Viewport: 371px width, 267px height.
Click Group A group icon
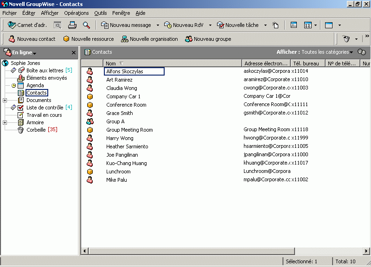[x=90, y=121]
